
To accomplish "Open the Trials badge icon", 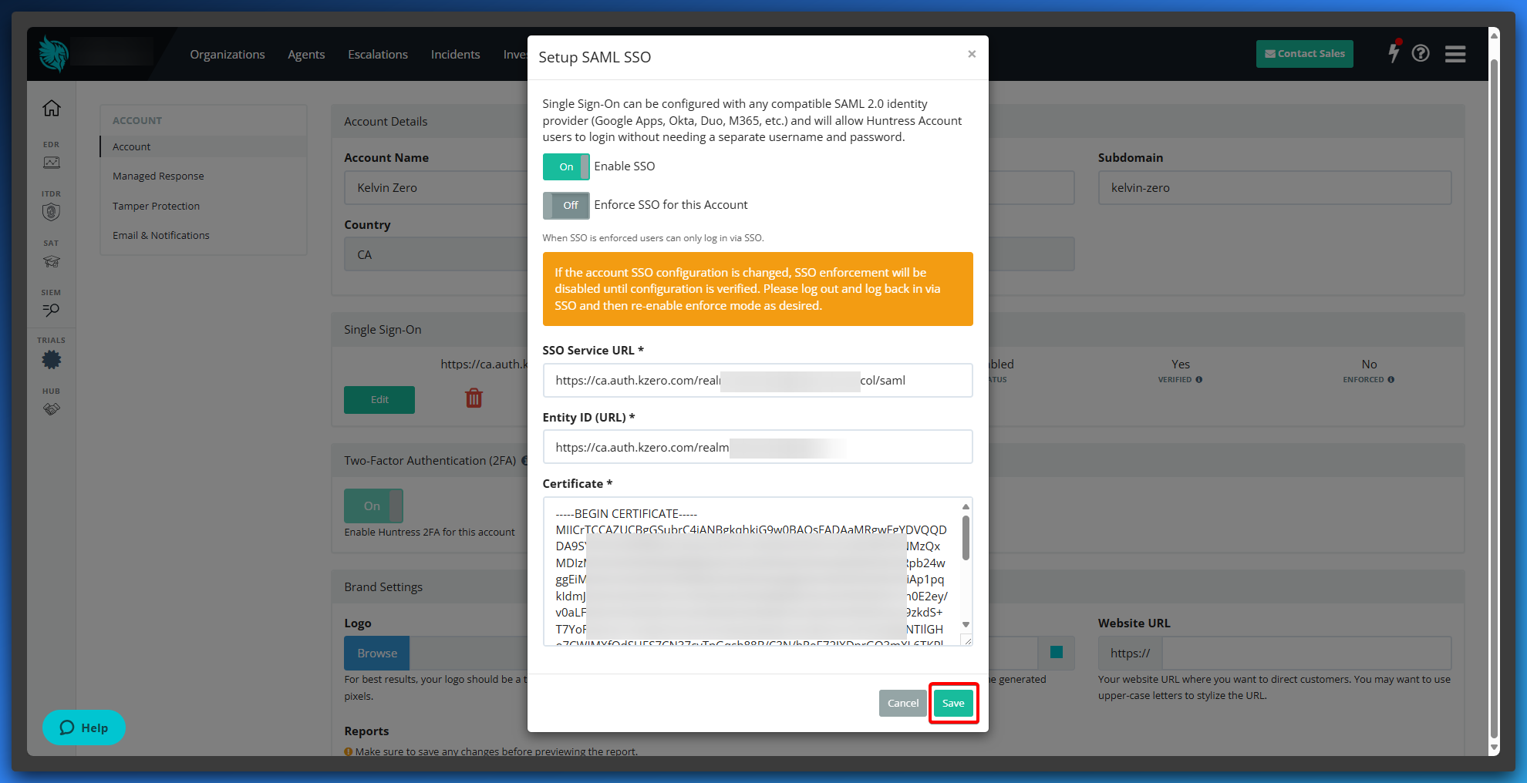I will coord(52,360).
